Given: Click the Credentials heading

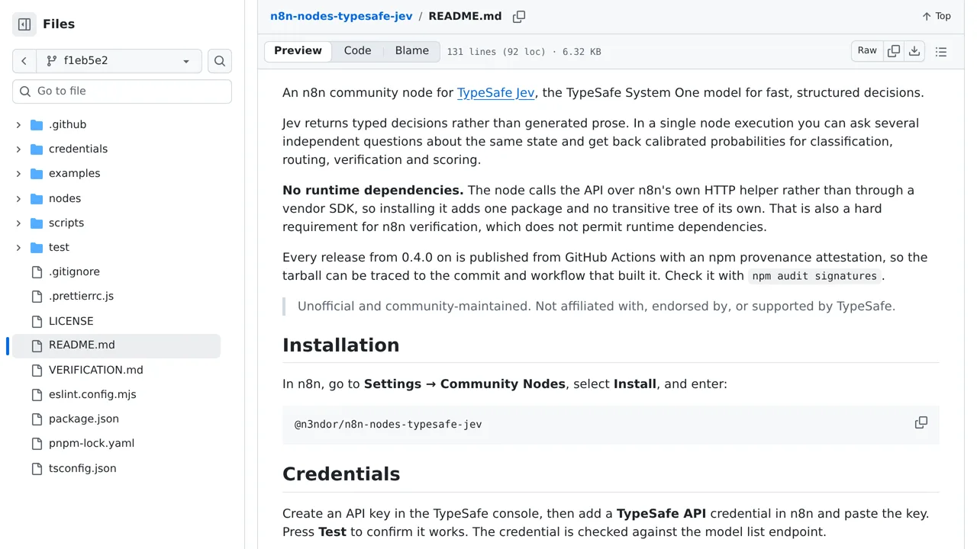Looking at the screenshot, I should click(x=341, y=474).
